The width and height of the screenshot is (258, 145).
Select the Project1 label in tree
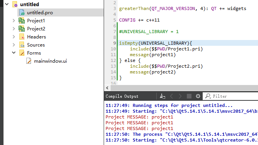[x=36, y=21]
